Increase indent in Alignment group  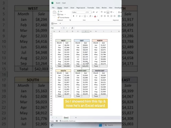coord(114,16)
